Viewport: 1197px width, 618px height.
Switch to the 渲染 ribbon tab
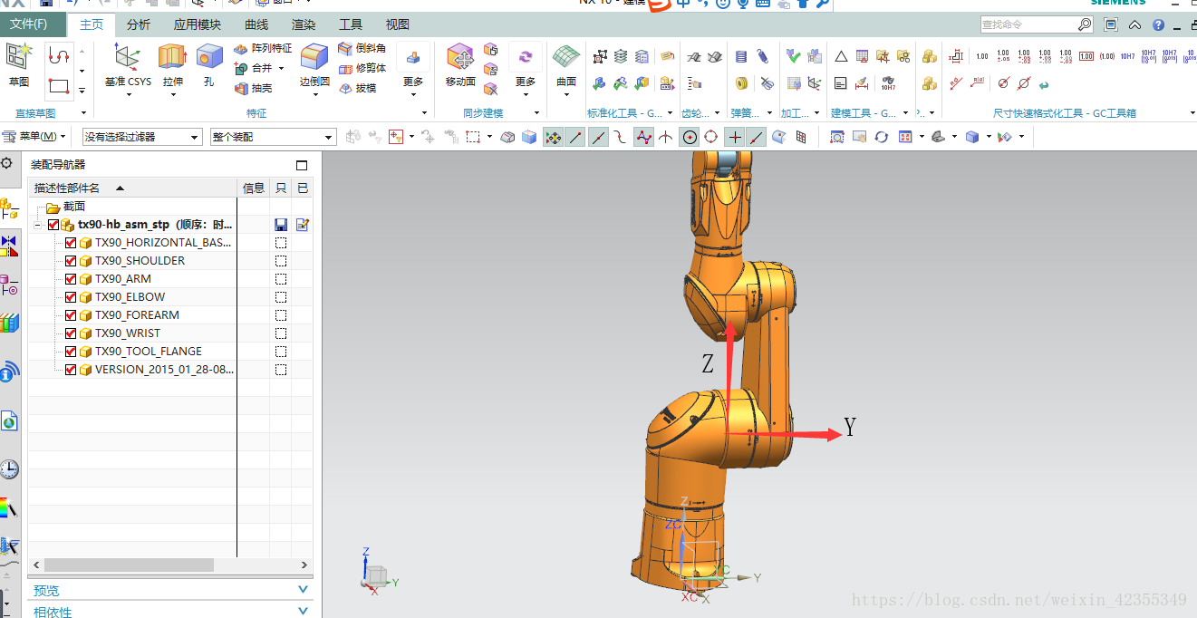304,24
